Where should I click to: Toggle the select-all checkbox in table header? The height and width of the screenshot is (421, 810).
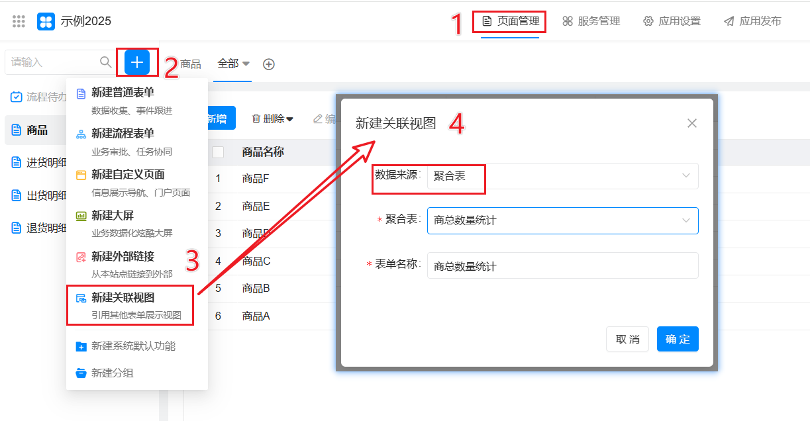pyautogui.click(x=218, y=152)
